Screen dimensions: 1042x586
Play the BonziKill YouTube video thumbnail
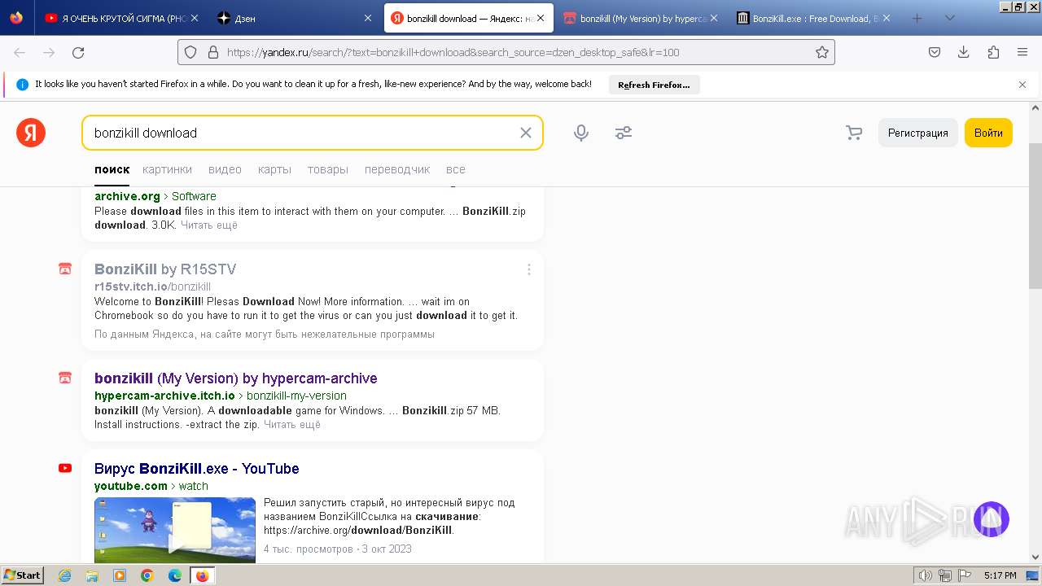(x=175, y=530)
